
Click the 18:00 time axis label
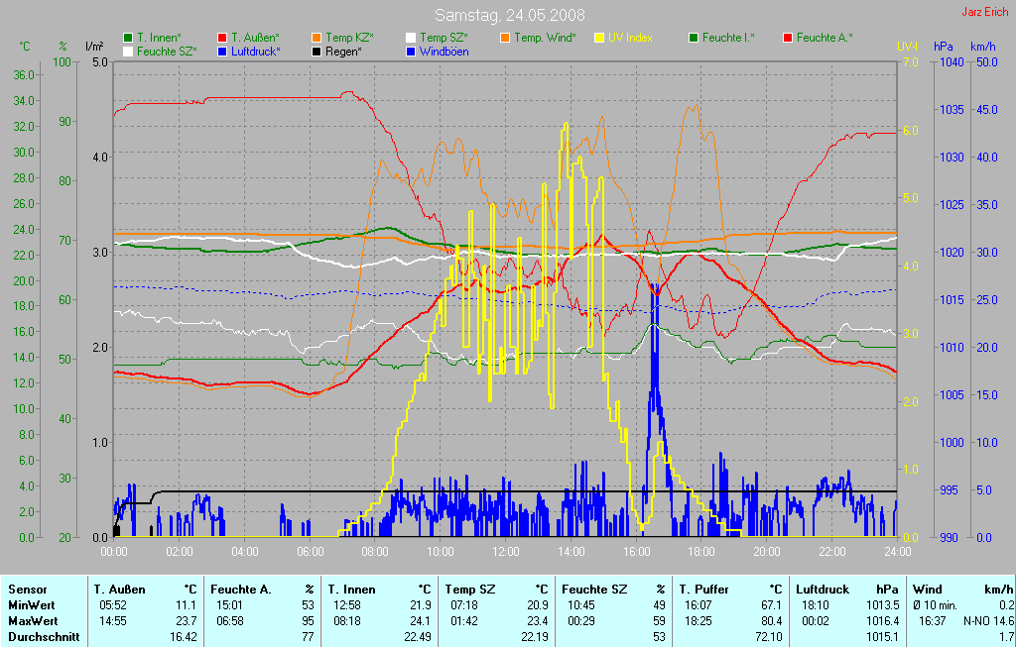[x=701, y=552]
